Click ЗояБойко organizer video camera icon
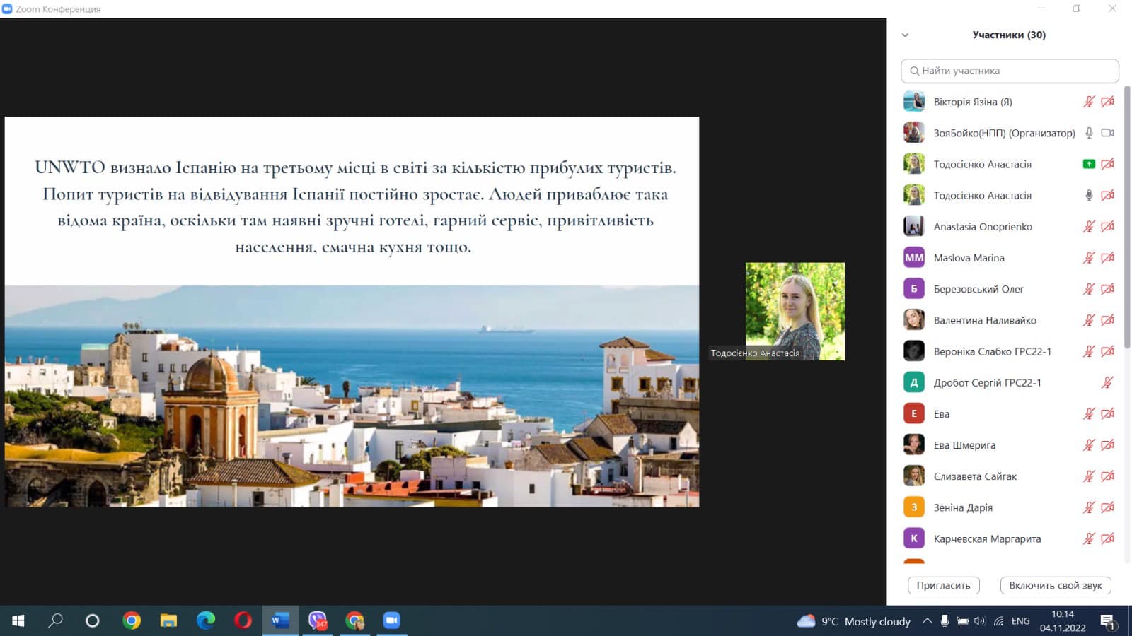 click(x=1108, y=133)
